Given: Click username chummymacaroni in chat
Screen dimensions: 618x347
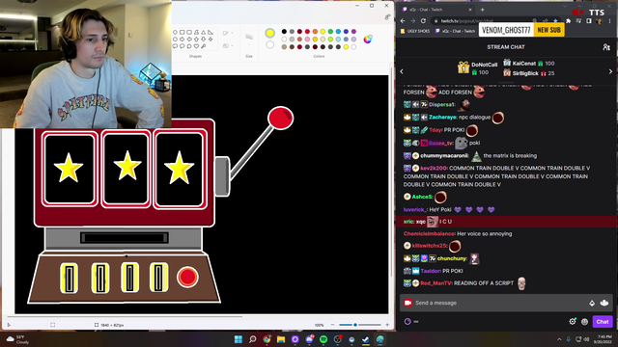Looking at the screenshot, I should click(444, 156).
